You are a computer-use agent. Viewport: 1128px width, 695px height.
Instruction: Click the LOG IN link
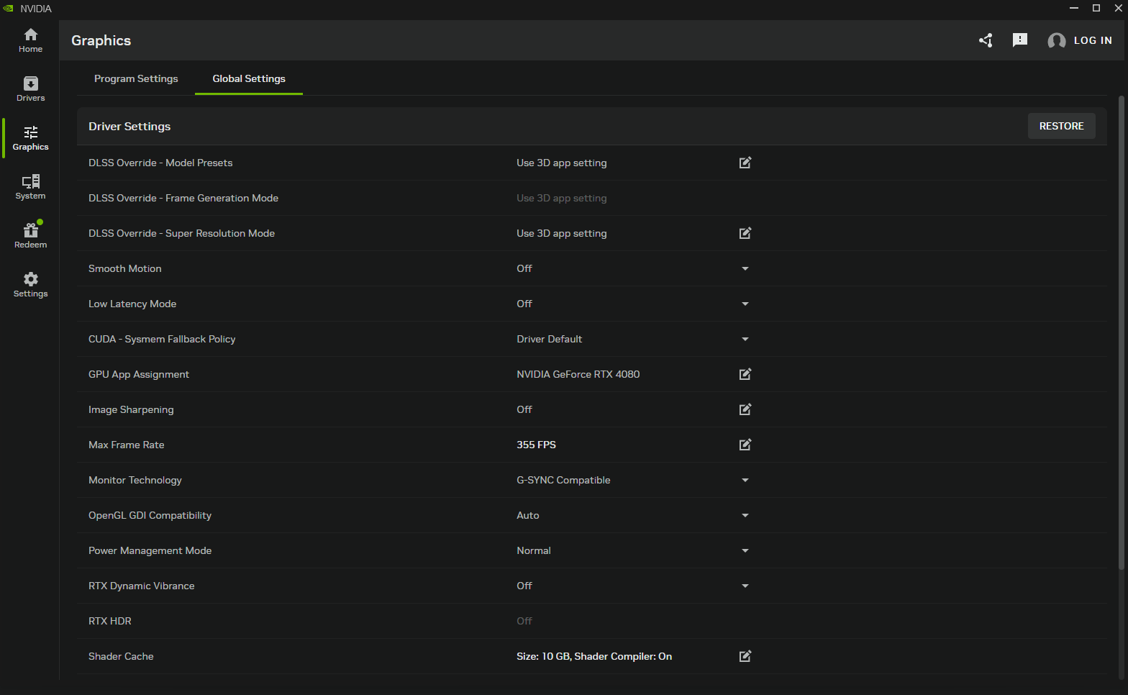[x=1093, y=40]
